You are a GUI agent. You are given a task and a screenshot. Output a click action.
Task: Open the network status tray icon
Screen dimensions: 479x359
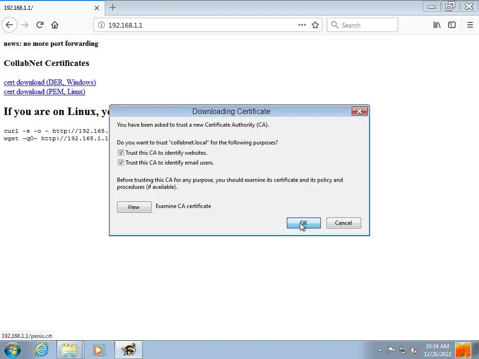pyautogui.click(x=403, y=350)
